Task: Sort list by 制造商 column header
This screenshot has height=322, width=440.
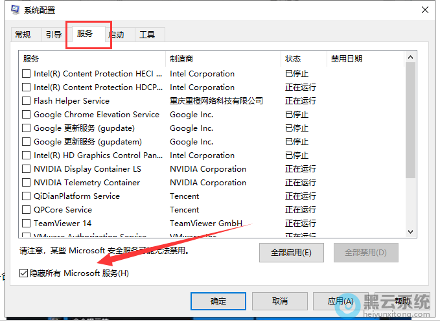Action: click(223, 59)
